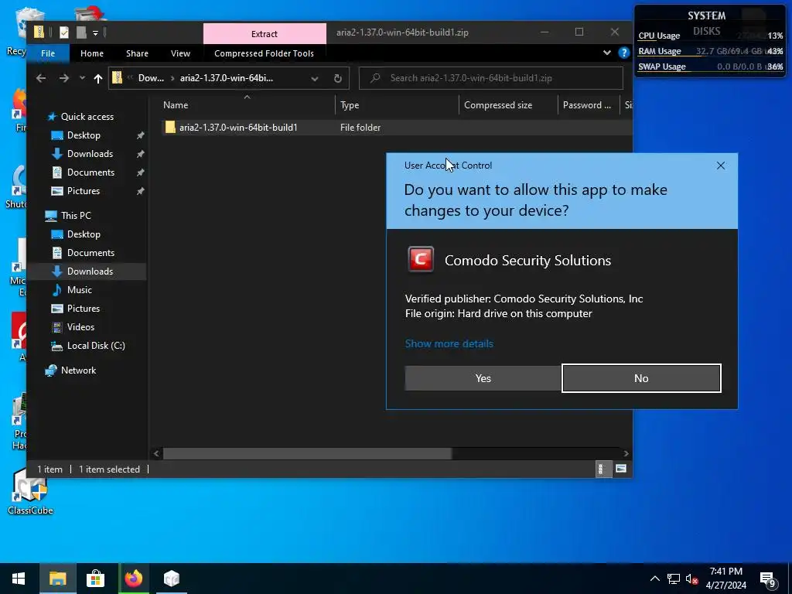Select the aria2-1.37.0-win-64bit-build1 folder

(238, 128)
